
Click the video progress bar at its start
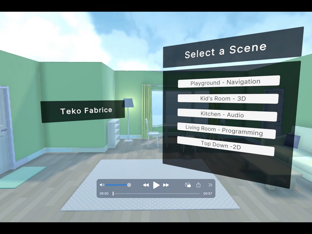(x=113, y=193)
